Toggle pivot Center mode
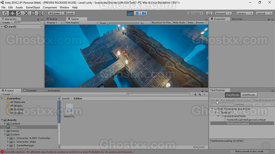Viewport: 275px width, 154px height. coord(55,13)
